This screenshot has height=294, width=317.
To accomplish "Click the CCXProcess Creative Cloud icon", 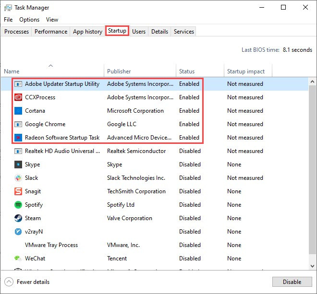I will pyautogui.click(x=18, y=97).
